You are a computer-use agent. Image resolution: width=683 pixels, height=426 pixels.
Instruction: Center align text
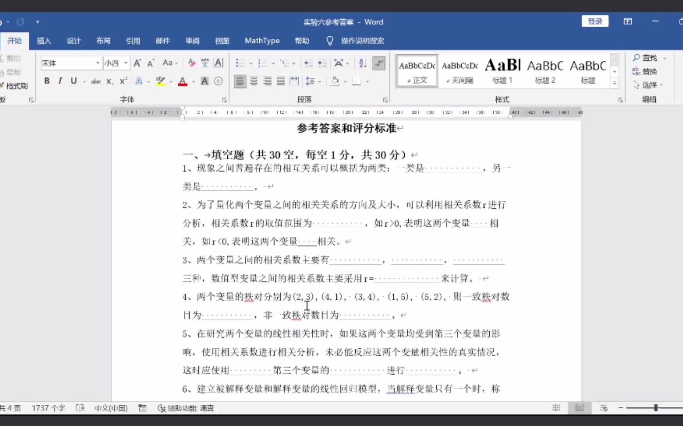254,81
